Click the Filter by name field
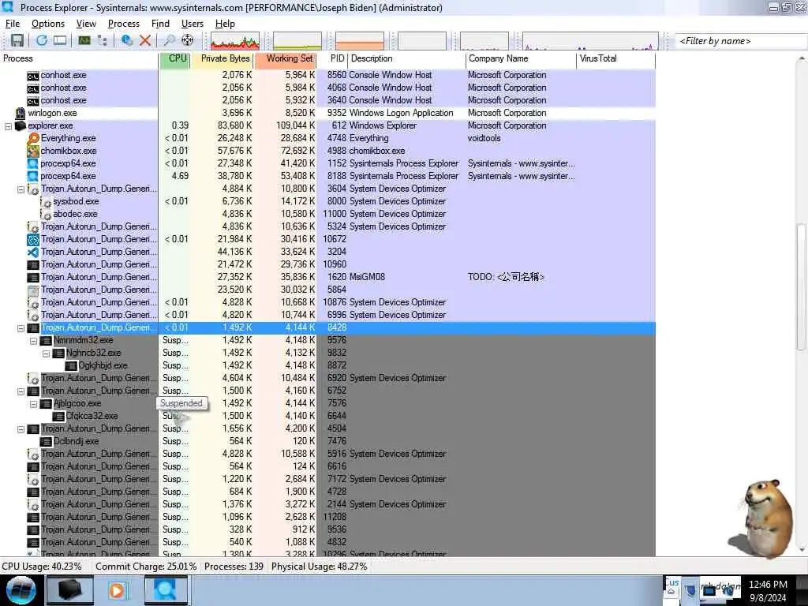 click(740, 41)
